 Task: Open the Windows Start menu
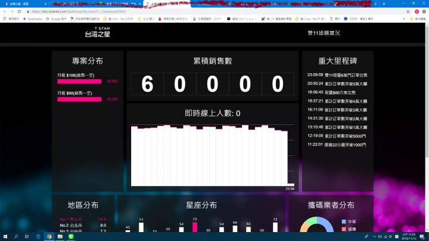tap(5, 237)
